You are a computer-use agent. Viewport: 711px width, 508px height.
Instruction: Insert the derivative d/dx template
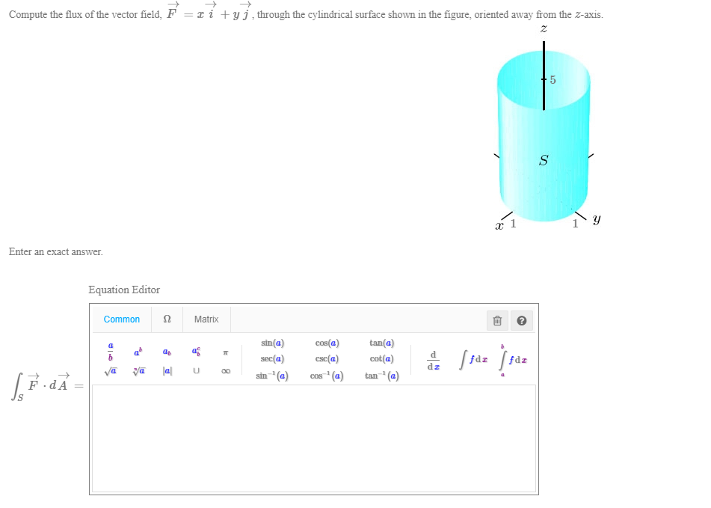click(434, 358)
